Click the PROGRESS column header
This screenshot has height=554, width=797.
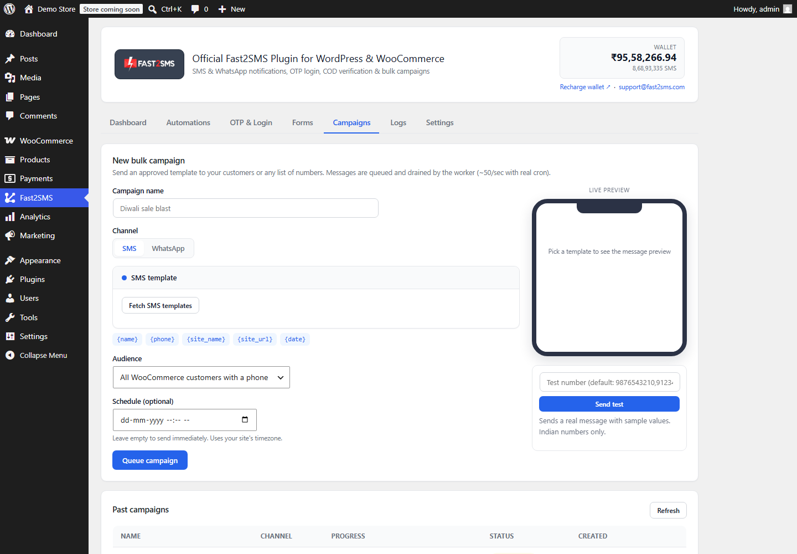tap(348, 536)
